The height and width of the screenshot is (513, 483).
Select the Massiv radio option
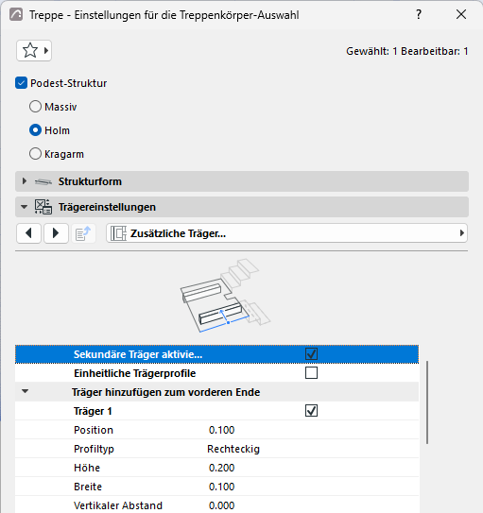35,107
